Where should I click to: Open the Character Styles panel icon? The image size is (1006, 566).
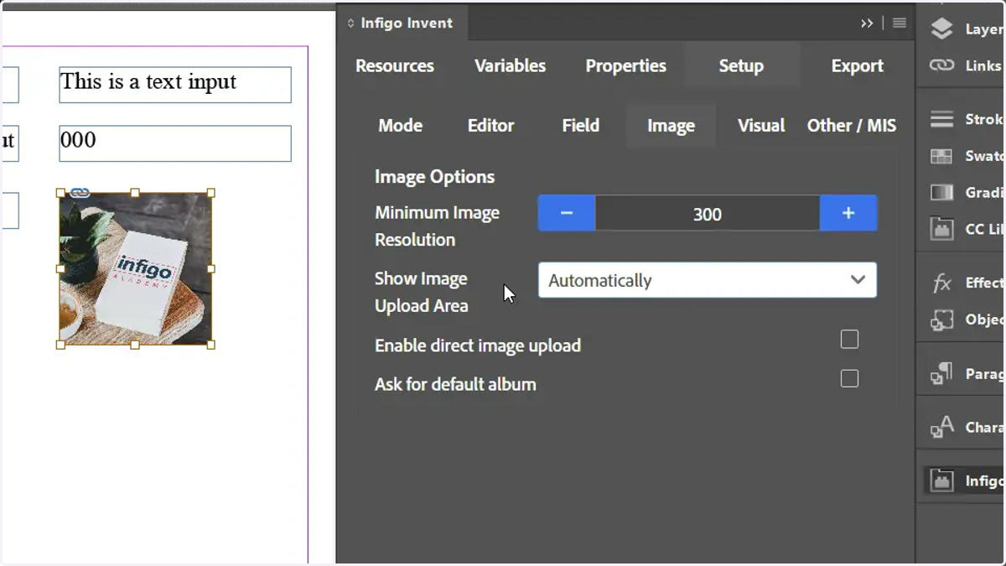click(942, 427)
